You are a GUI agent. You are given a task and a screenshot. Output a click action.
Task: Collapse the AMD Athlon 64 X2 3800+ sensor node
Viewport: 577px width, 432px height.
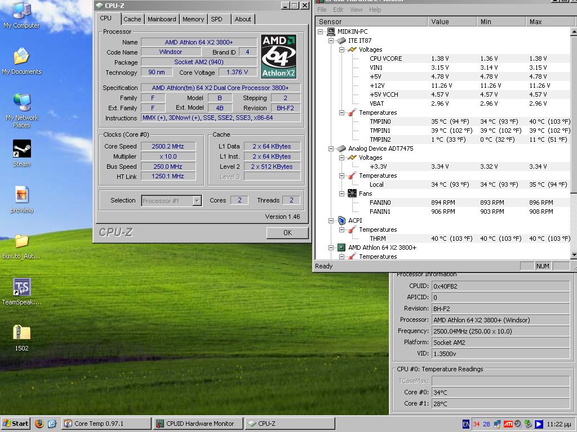331,247
